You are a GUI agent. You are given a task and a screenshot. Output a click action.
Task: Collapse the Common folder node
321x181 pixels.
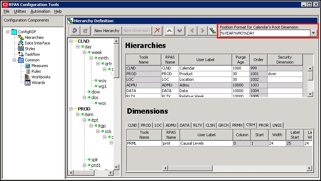click(14, 60)
